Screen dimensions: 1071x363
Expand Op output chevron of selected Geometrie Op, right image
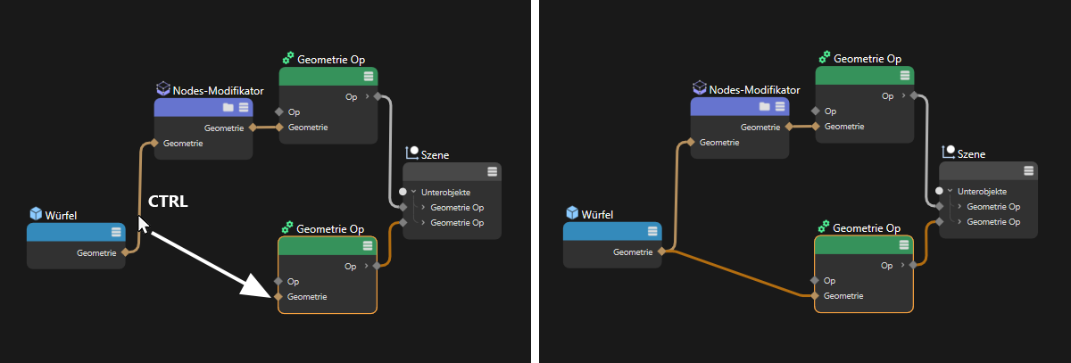pos(904,266)
